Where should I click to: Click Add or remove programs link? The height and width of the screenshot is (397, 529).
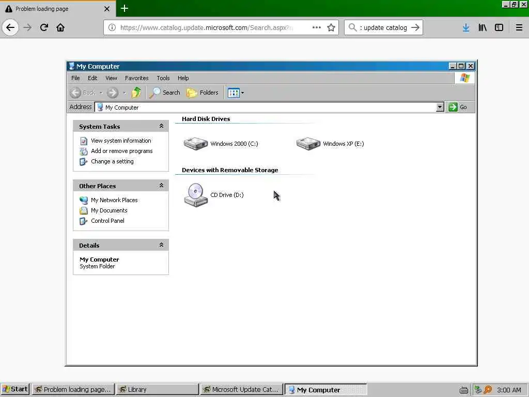(x=121, y=151)
